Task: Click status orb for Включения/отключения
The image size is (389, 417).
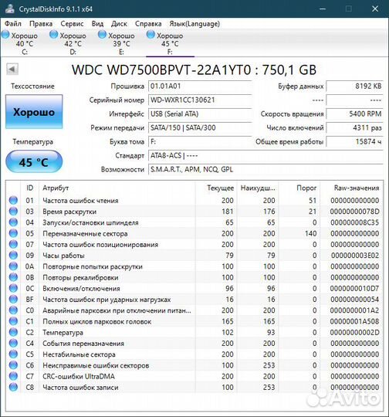Action: (x=13, y=288)
